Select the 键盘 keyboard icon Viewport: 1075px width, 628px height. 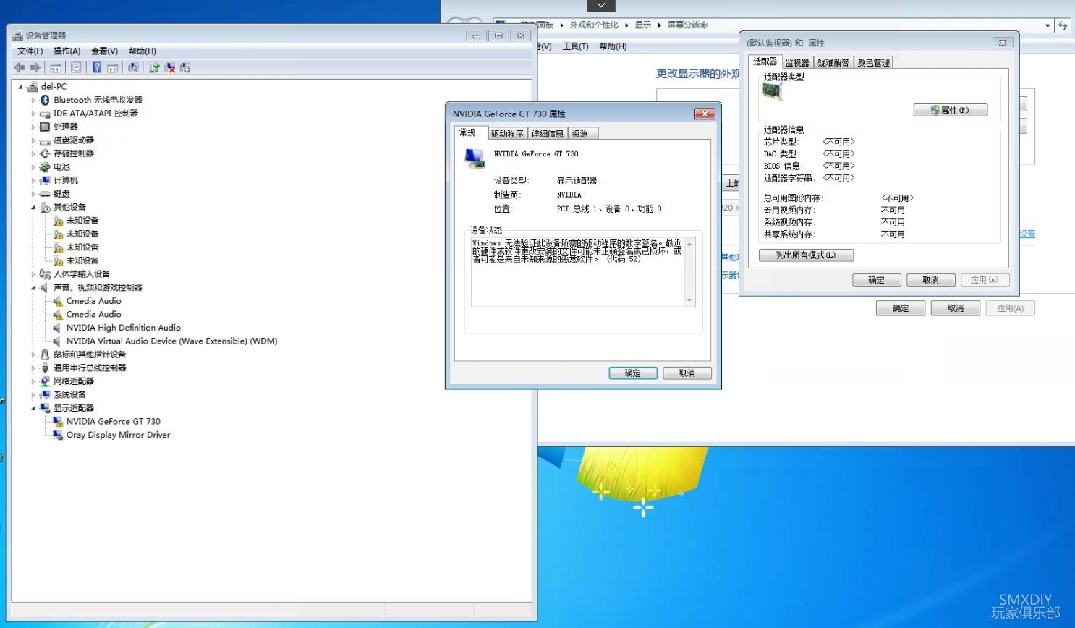click(x=45, y=194)
